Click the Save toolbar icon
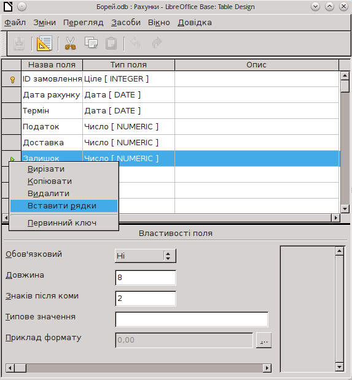352x380 pixels. point(19,44)
